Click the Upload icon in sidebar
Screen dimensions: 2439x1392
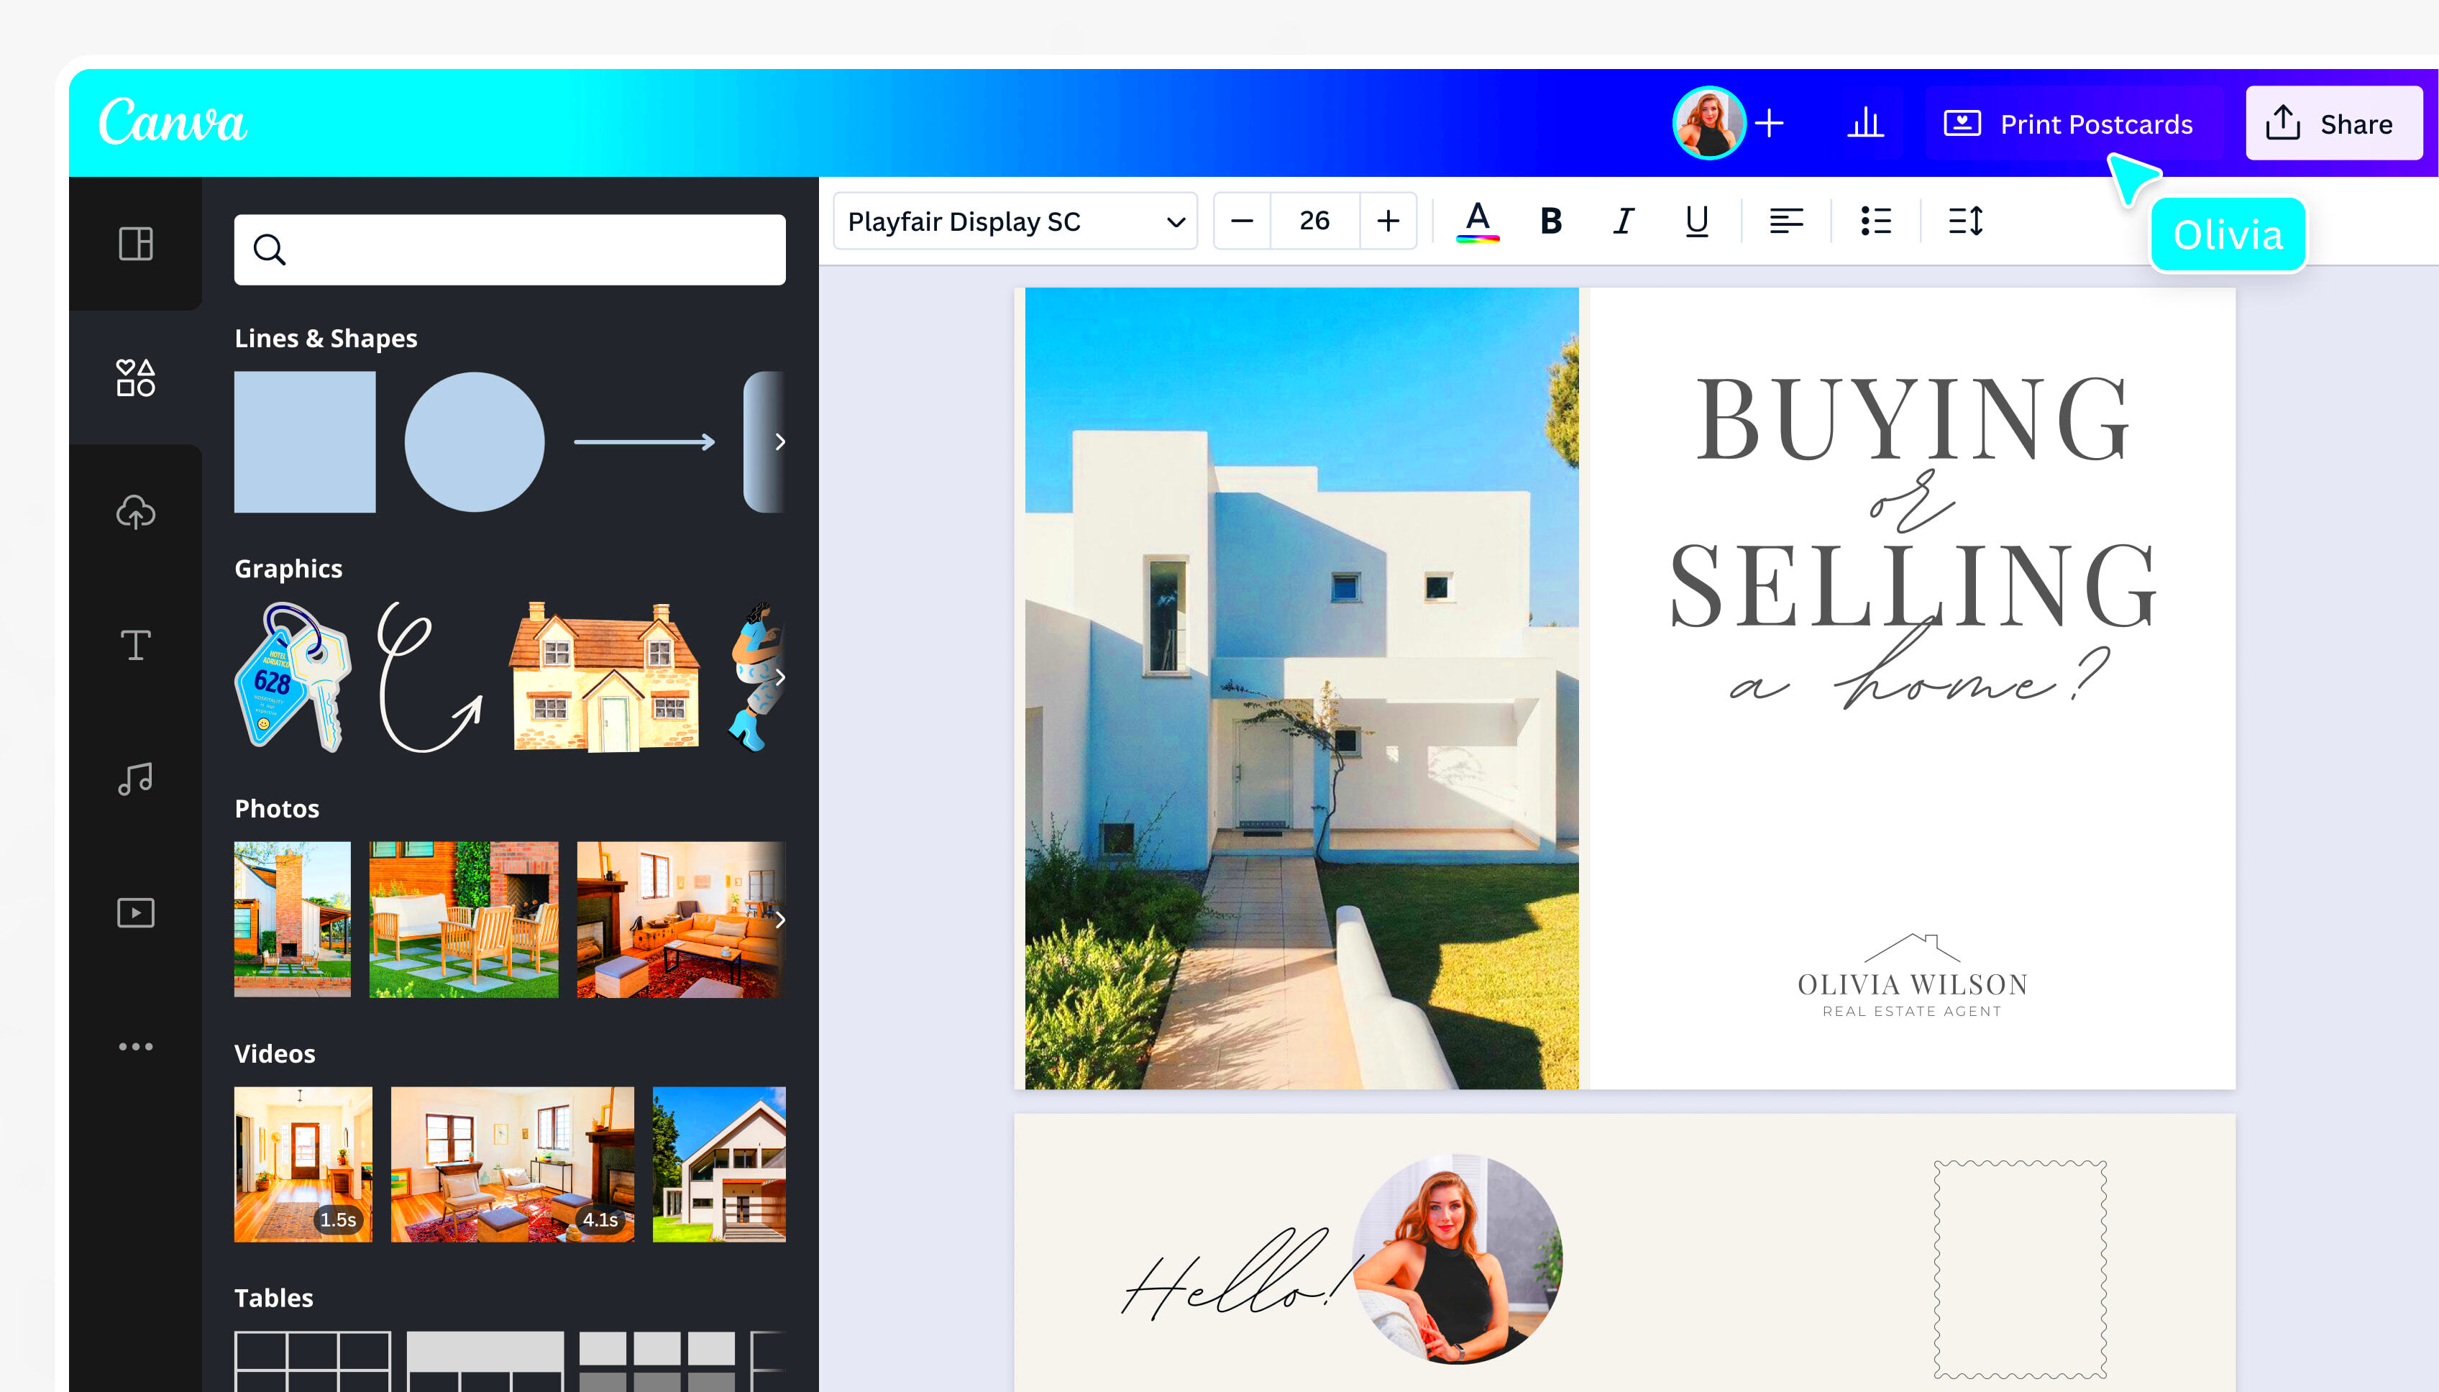[x=136, y=513]
